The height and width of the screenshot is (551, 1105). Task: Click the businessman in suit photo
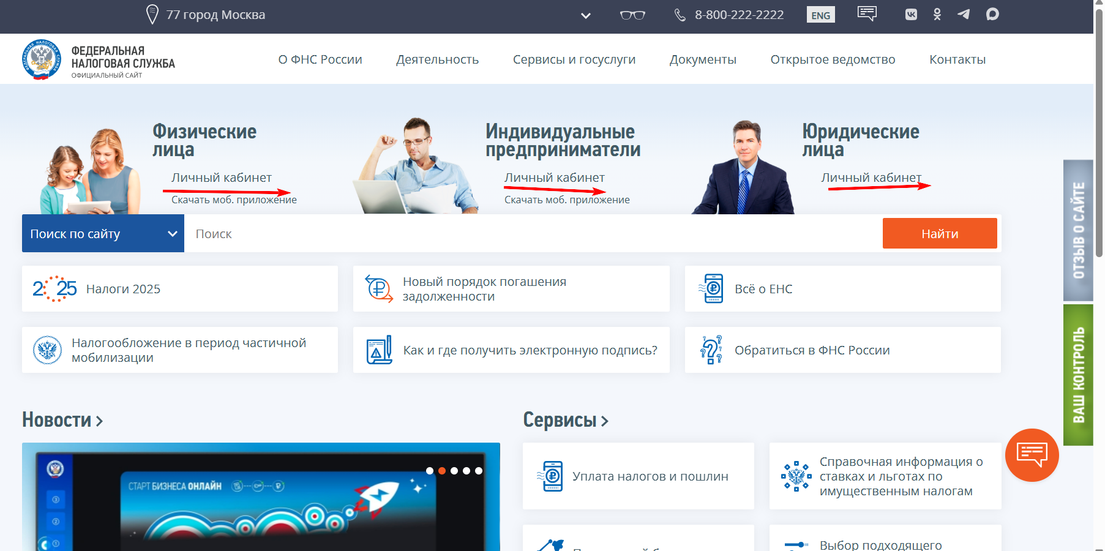[743, 167]
